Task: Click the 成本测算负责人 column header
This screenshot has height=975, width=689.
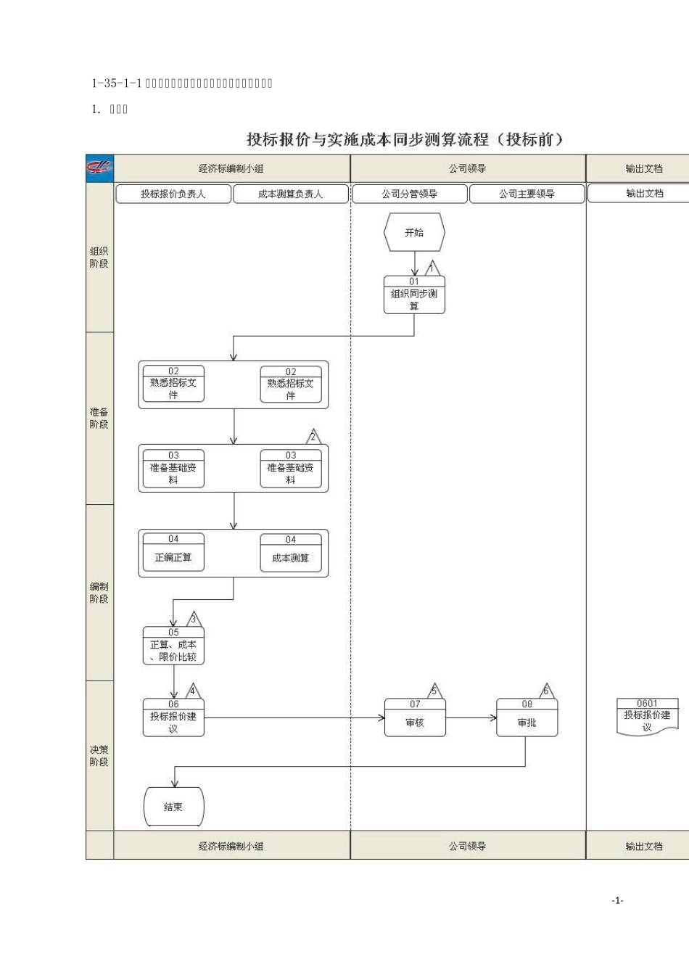Action: 291,194
